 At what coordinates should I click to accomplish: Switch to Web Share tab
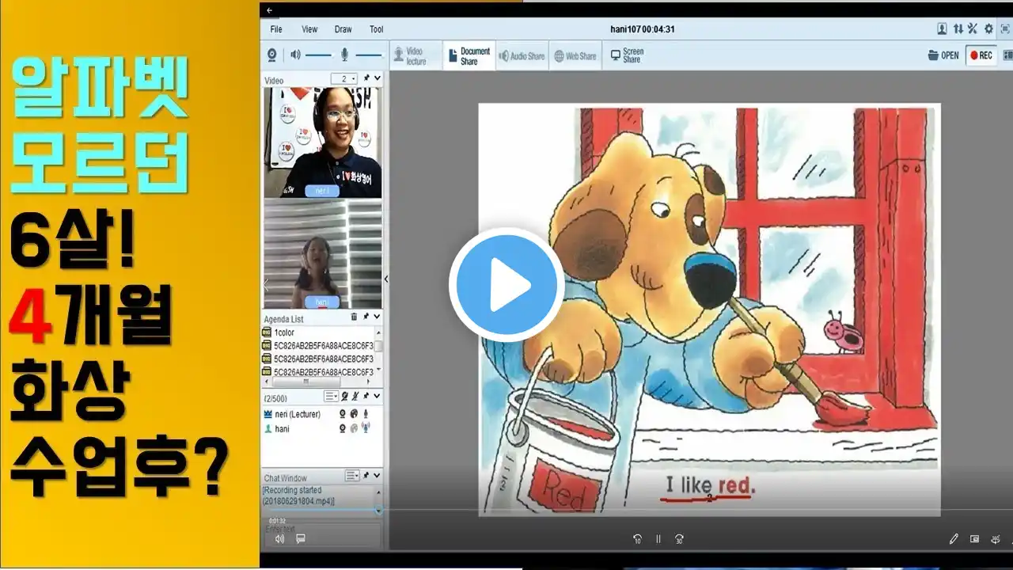tap(575, 55)
